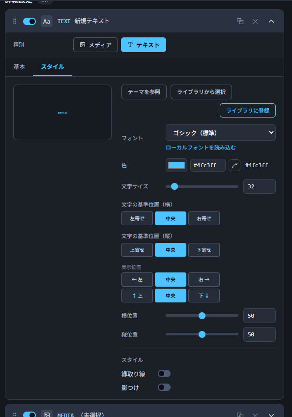The image size is (292, 417).
Task: Click the Aa text type icon
Action: [47, 21]
